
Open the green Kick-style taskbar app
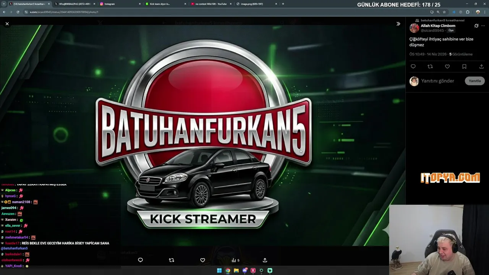click(x=270, y=270)
